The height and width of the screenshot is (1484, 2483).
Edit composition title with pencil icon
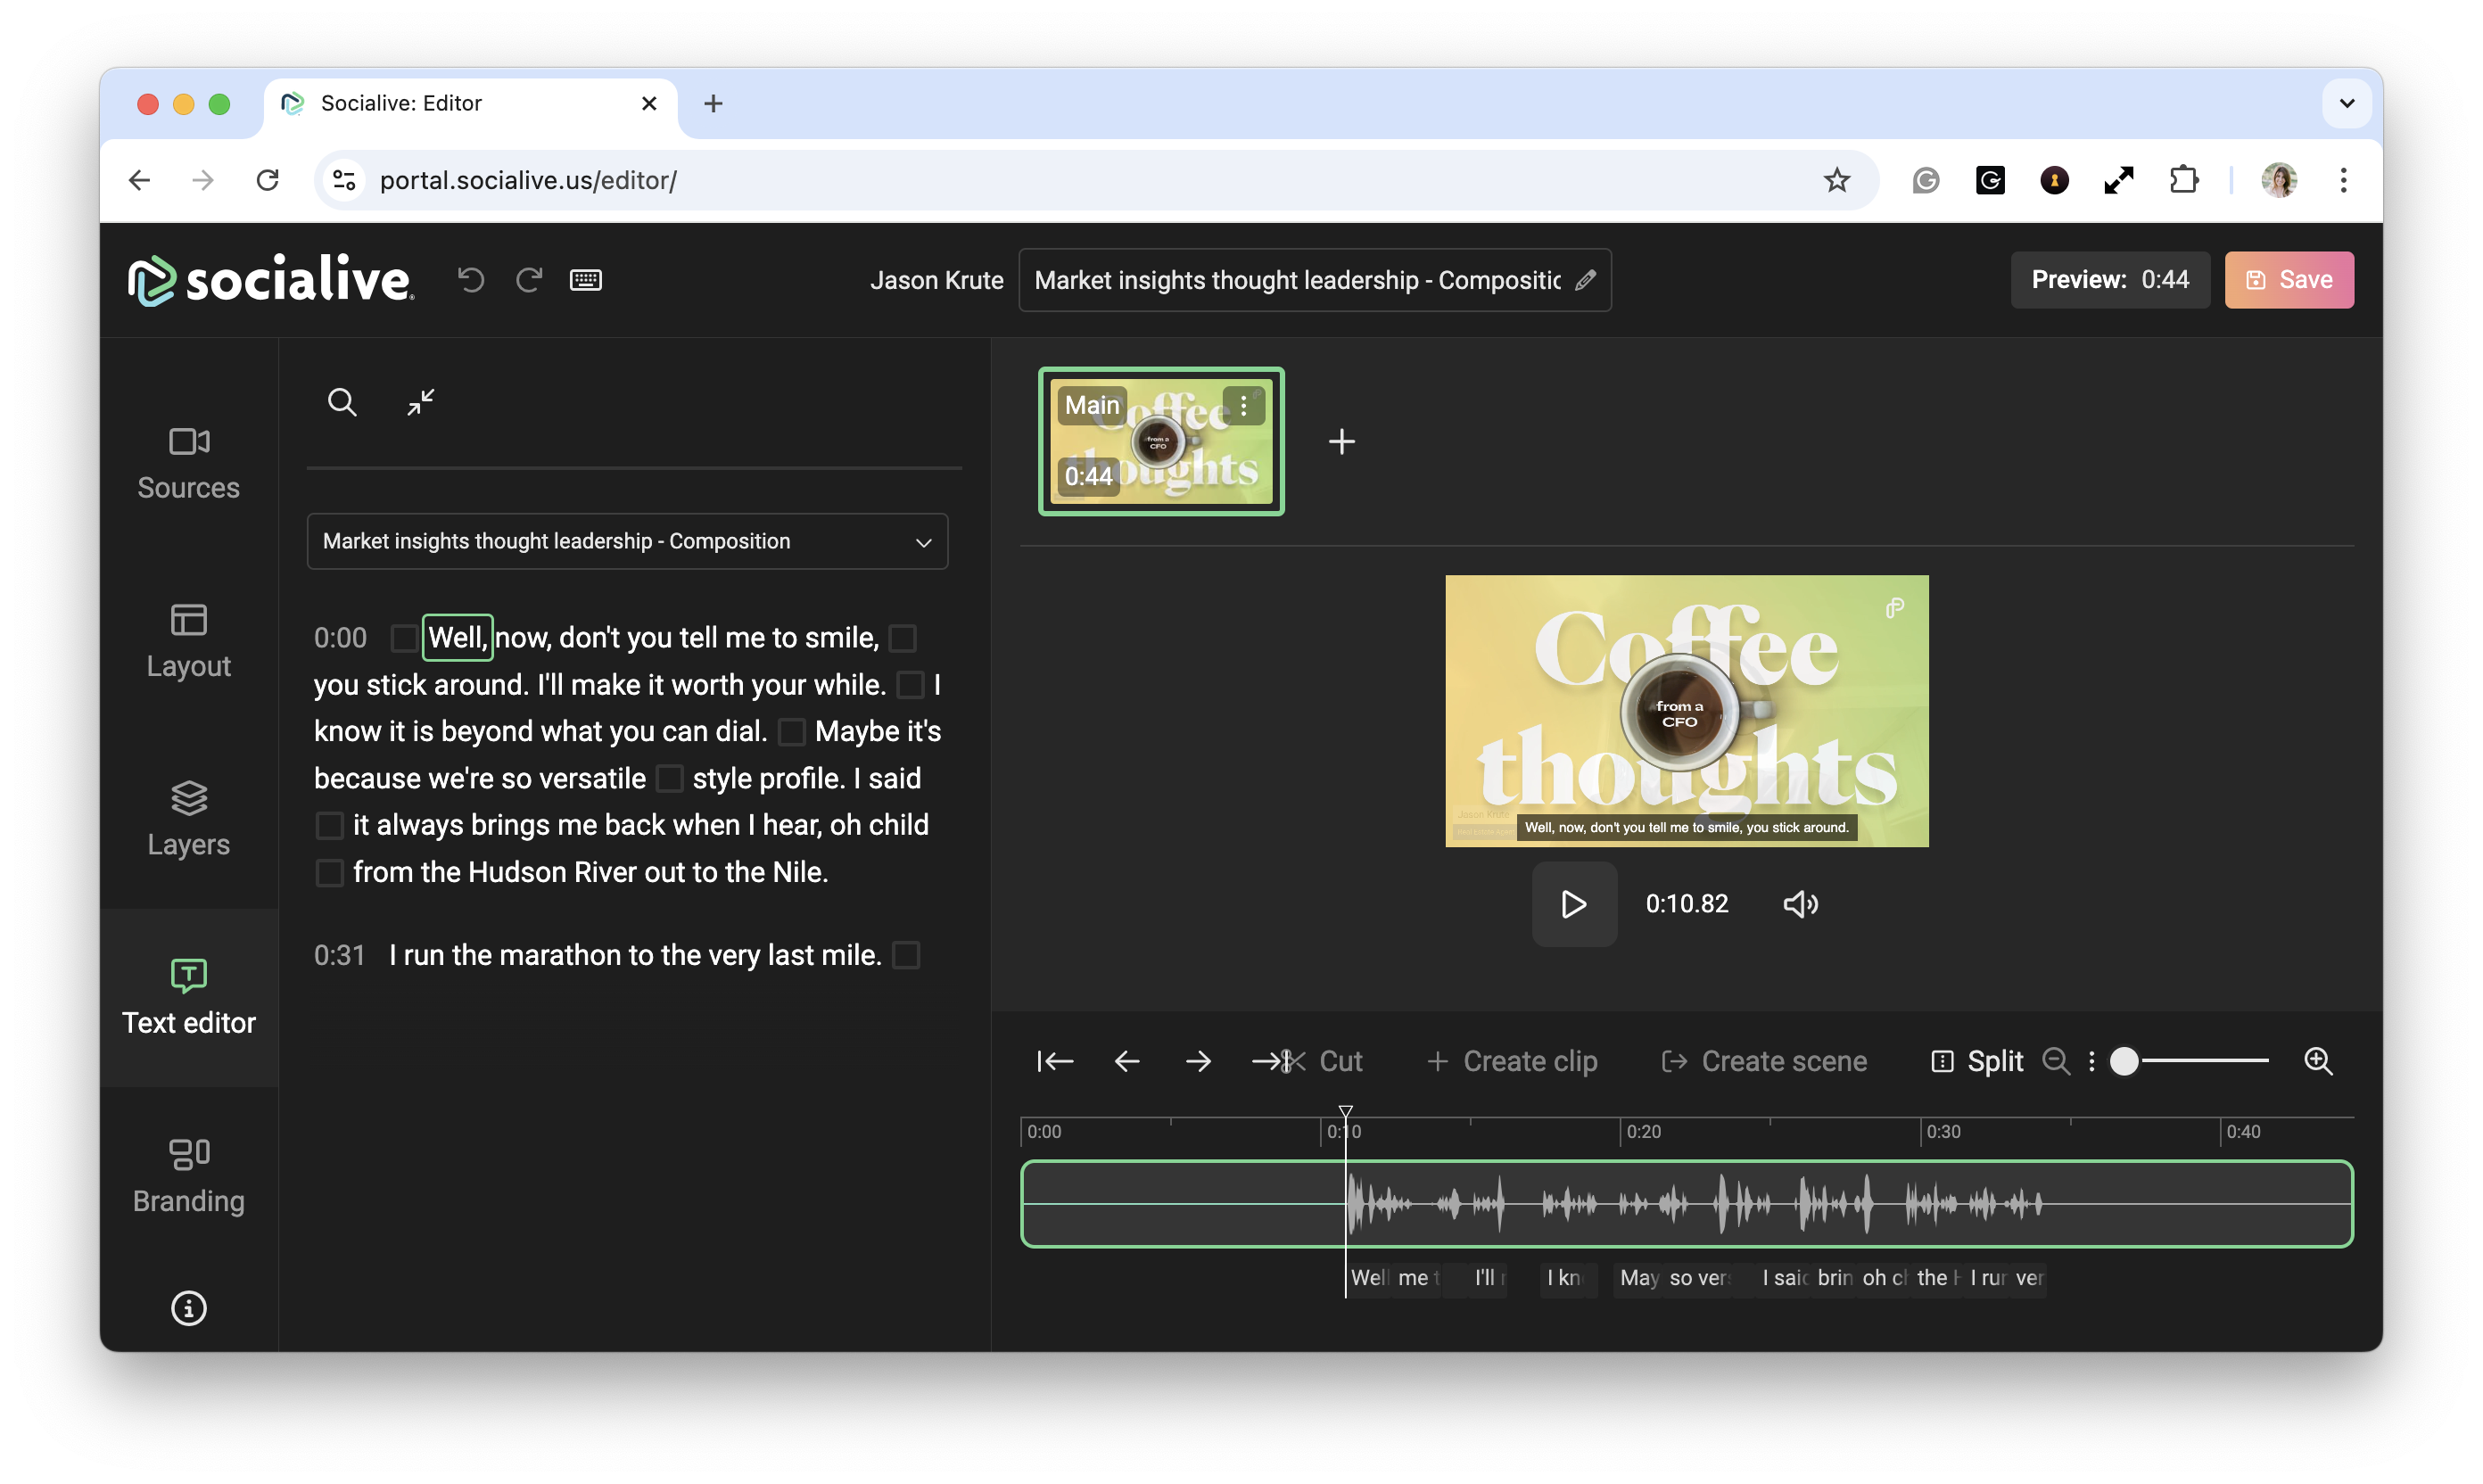(1585, 280)
